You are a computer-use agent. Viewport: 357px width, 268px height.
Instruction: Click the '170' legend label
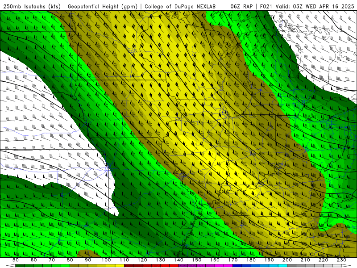(233, 260)
